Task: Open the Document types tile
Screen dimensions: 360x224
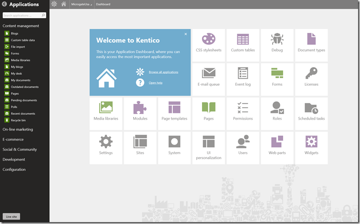Action: [x=311, y=45]
